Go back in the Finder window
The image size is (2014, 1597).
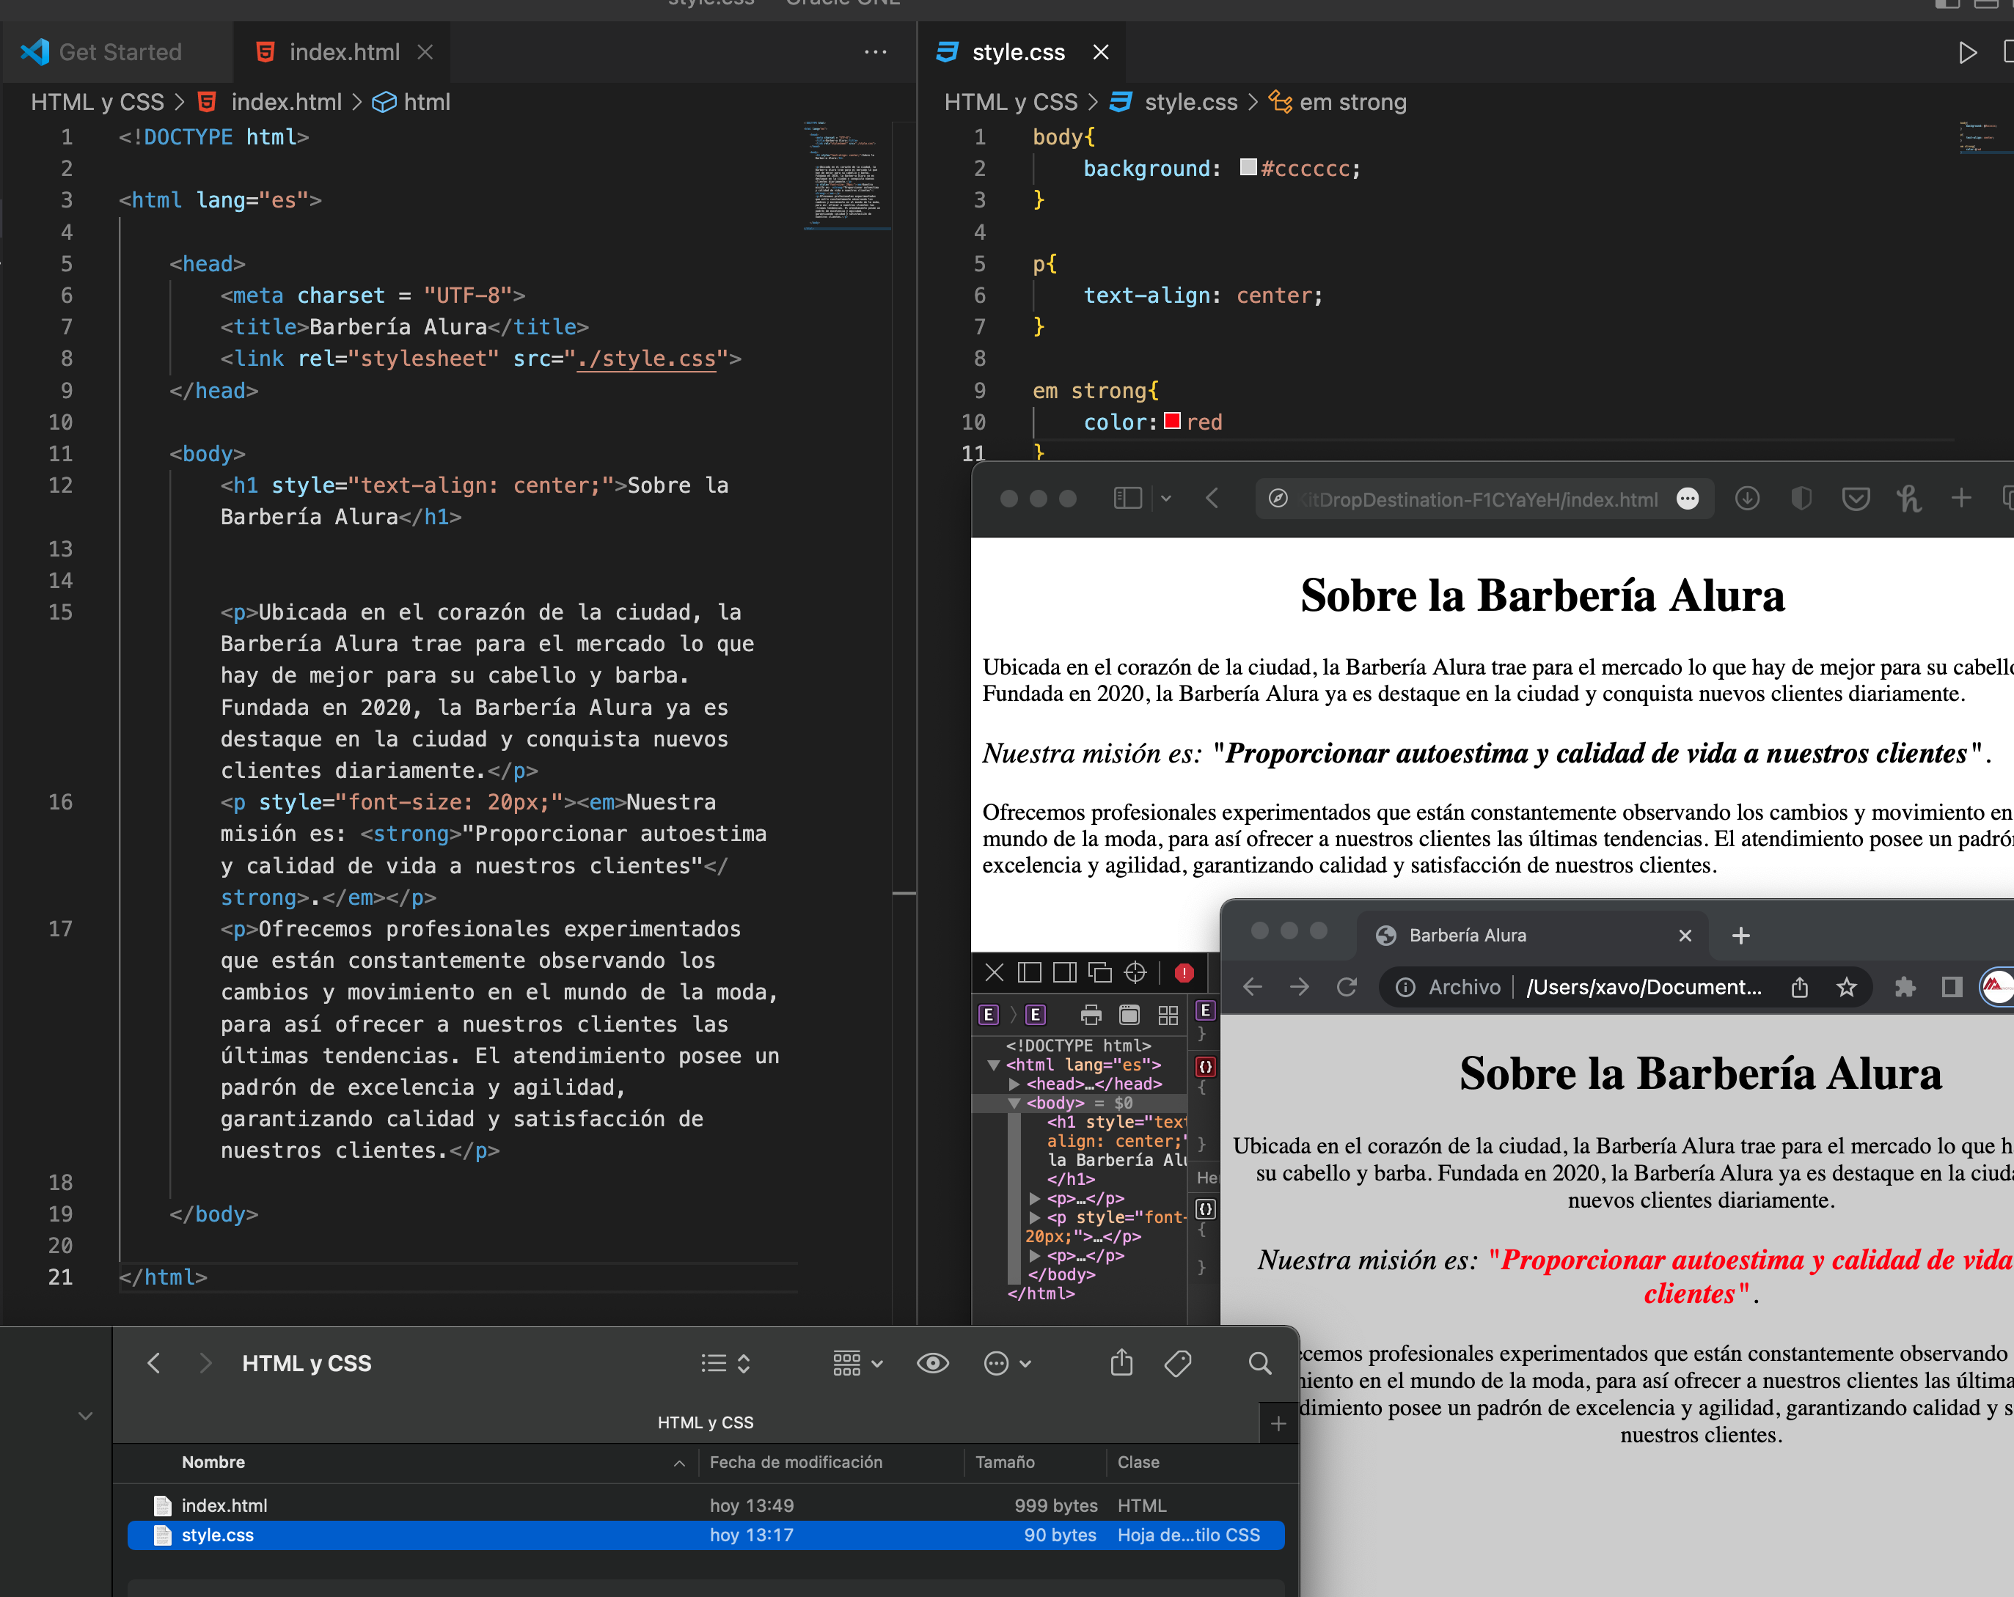(154, 1362)
